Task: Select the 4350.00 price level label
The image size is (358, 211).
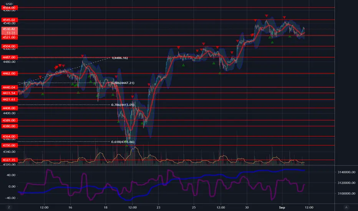Action: pos(9,145)
